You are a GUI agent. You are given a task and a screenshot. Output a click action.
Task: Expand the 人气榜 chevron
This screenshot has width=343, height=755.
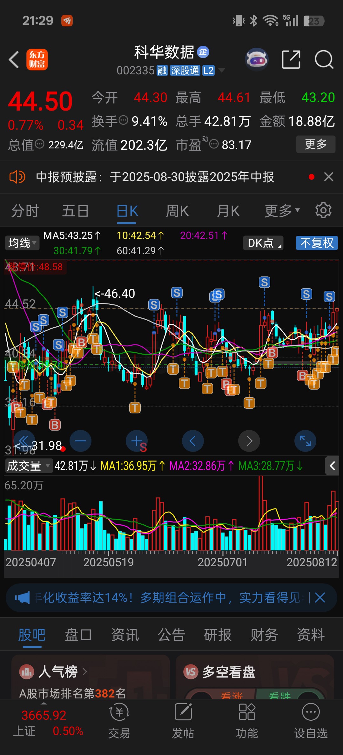point(84,672)
